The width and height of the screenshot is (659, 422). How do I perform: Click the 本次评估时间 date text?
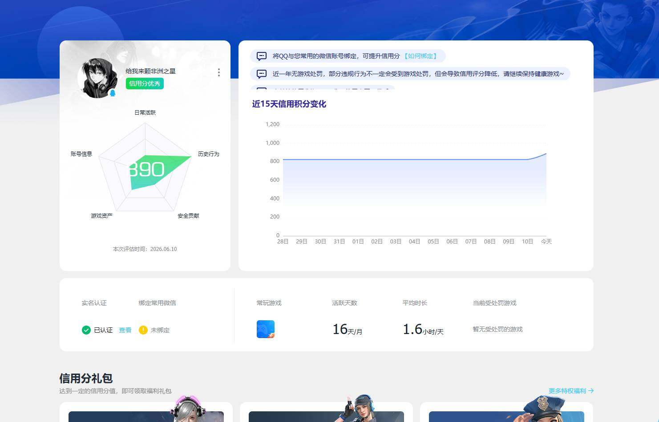click(x=145, y=249)
